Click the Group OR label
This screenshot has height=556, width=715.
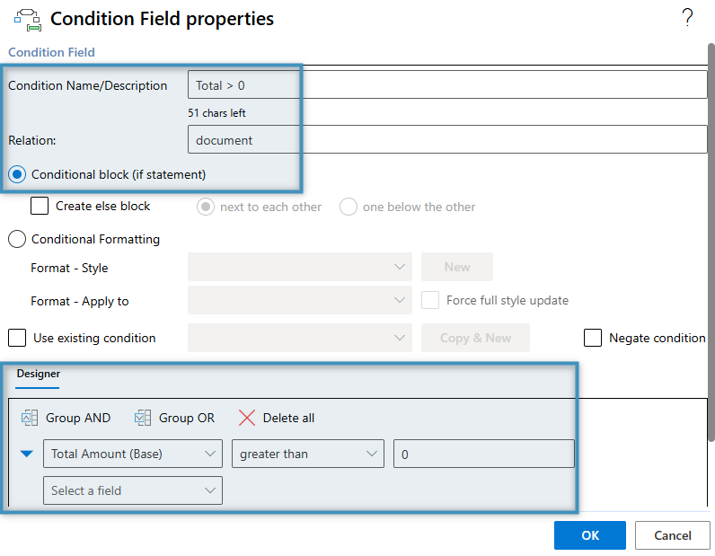pyautogui.click(x=187, y=418)
